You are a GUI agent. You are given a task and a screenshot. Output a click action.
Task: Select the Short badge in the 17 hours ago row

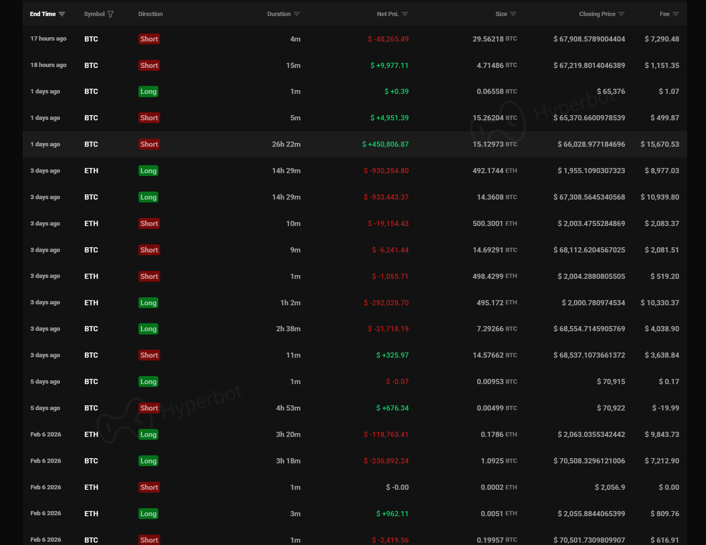[149, 39]
